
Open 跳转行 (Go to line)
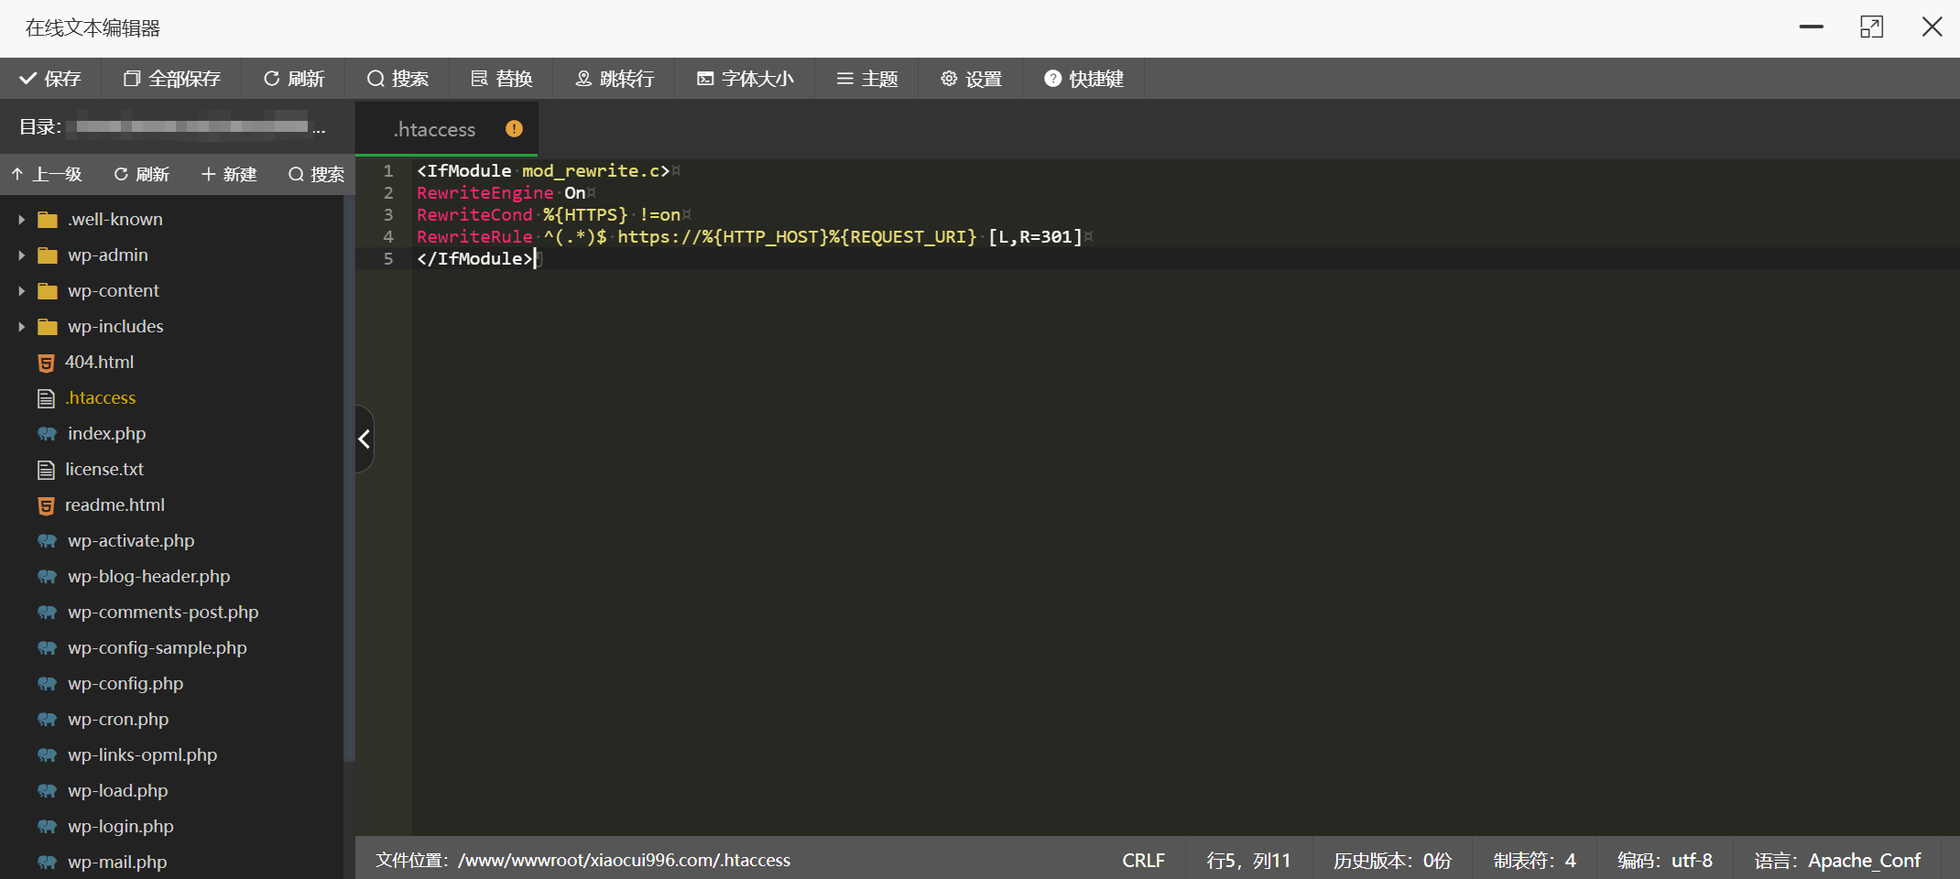coord(615,79)
